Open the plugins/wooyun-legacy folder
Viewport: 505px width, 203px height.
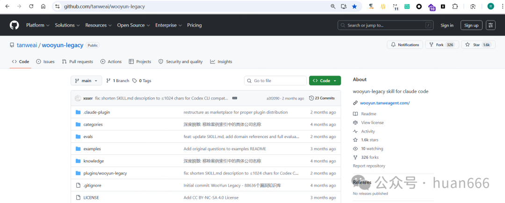(x=105, y=173)
